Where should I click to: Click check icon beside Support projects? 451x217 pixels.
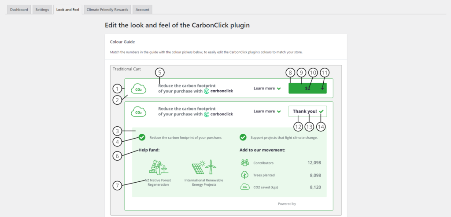243,137
